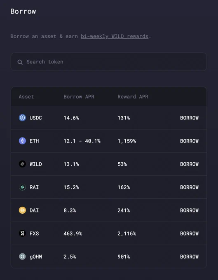Borrow ETH using its BORROW button
218x280 pixels.
click(189, 141)
